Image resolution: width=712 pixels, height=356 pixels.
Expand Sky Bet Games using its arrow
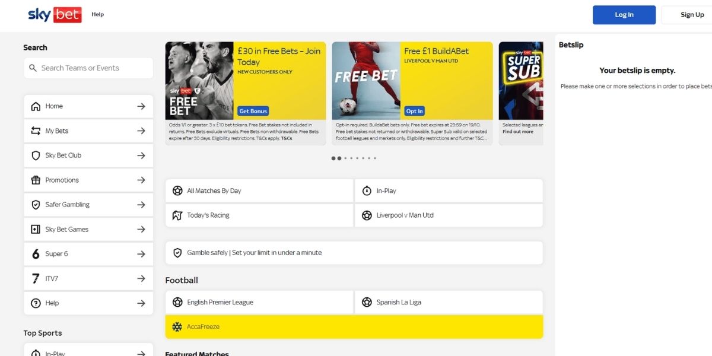[141, 229]
